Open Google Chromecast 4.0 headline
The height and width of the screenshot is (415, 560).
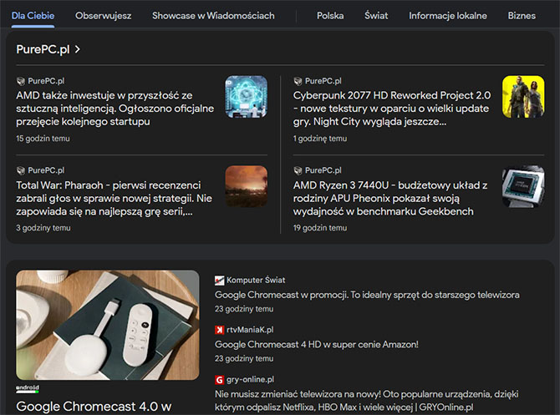point(94,407)
